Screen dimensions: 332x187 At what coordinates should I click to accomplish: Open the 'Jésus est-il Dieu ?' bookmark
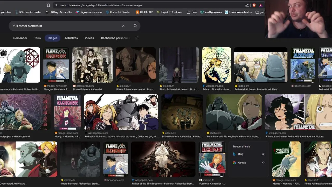pyautogui.click(x=118, y=12)
